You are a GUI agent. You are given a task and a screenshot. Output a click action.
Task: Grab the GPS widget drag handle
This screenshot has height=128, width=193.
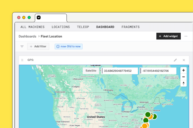(22, 60)
